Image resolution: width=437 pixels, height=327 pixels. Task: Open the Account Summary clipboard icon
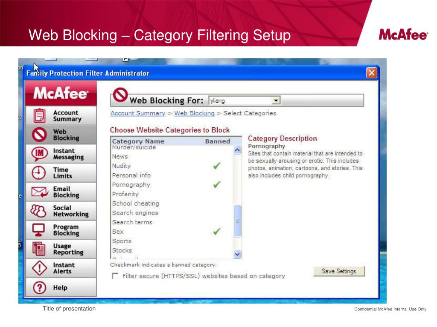pos(39,116)
